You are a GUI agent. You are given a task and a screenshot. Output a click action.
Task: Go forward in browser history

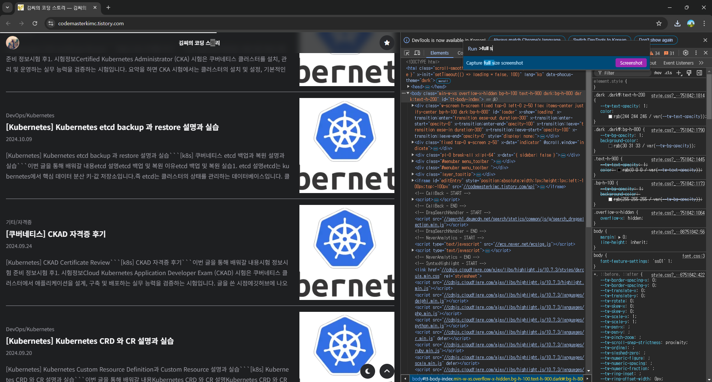point(22,23)
